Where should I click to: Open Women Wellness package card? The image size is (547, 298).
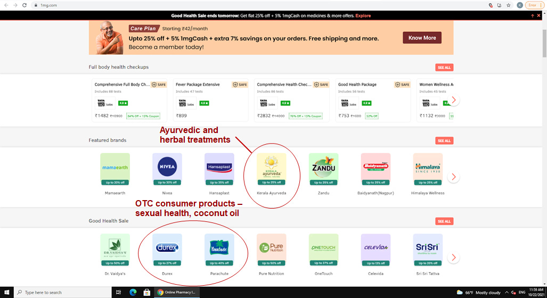coord(435,100)
